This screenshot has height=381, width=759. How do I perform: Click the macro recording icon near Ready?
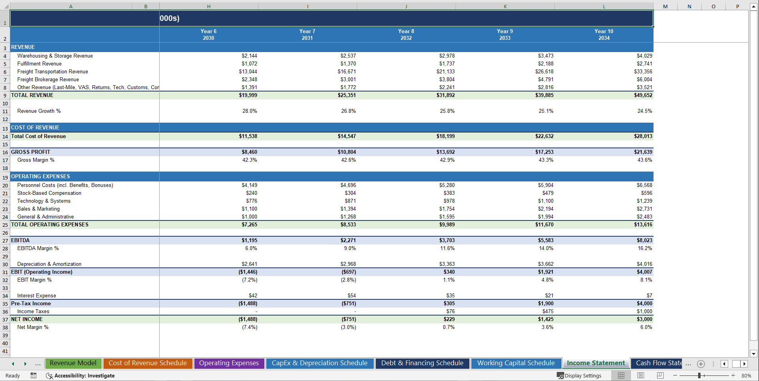pos(34,375)
